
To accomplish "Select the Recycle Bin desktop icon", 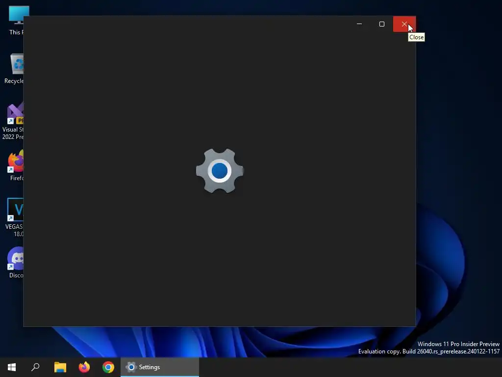I will tap(14, 69).
